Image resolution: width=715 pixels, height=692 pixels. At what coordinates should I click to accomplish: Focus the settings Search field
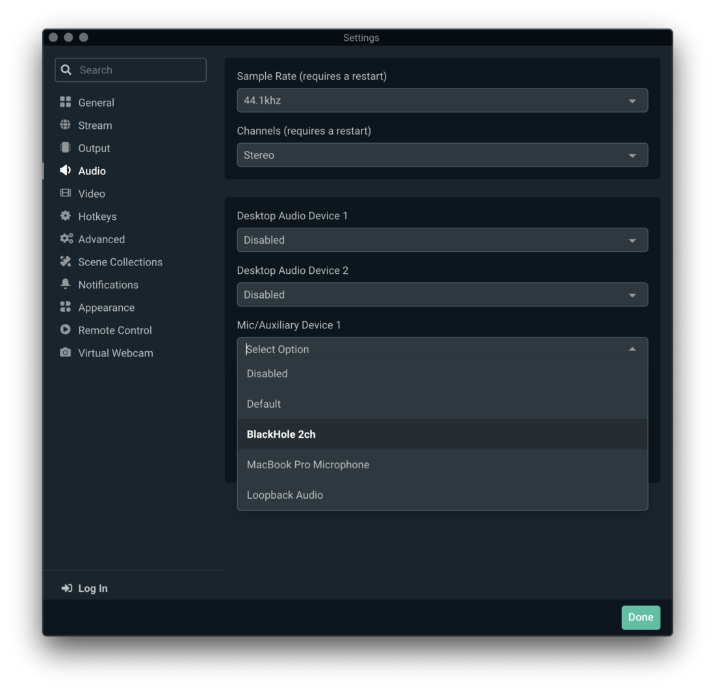[x=131, y=70]
